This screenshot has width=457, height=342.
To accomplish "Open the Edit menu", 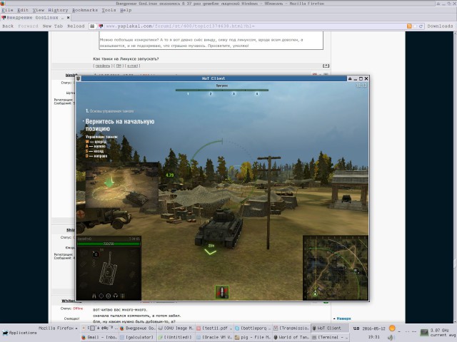I will click(23, 10).
